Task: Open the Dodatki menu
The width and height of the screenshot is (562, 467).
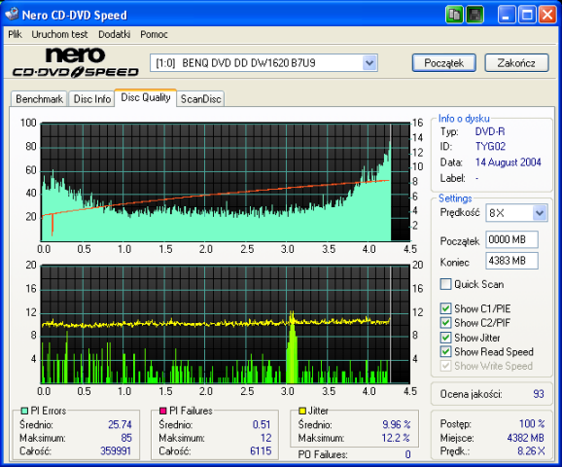Action: [x=115, y=34]
